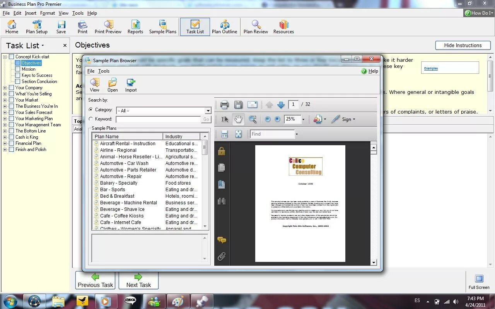Screen dimensions: 495x309
Task: Check the Your Company checkbox
Action: pyautogui.click(x=11, y=88)
